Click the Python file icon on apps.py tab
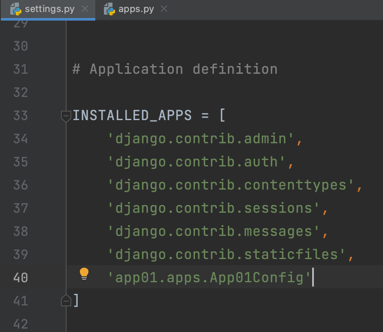The image size is (383, 332). pyautogui.click(x=109, y=9)
